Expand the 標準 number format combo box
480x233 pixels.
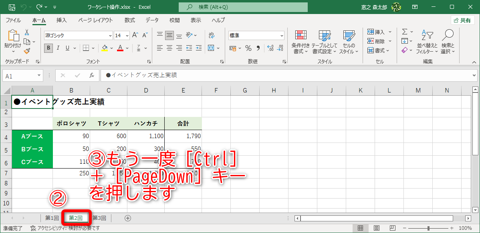click(x=282, y=36)
